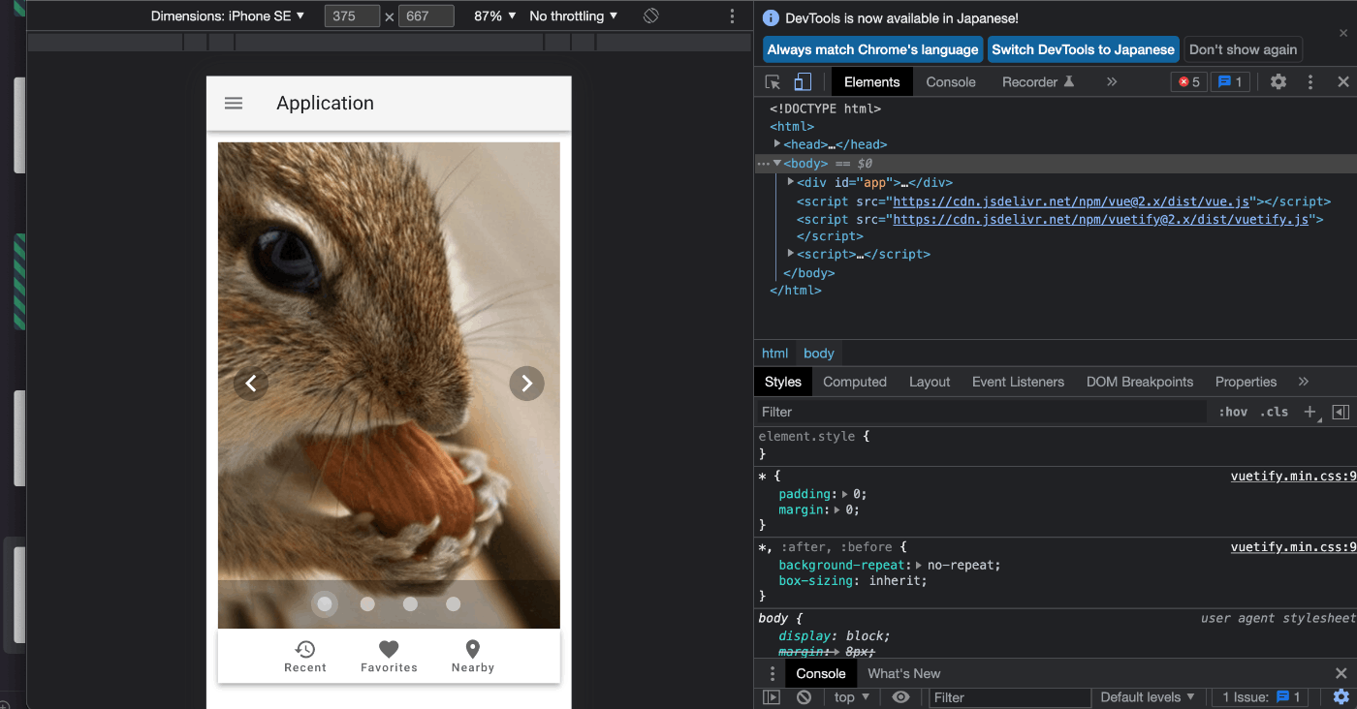The width and height of the screenshot is (1357, 709).
Task: Close the DevTools panel
Action: pyautogui.click(x=1343, y=82)
